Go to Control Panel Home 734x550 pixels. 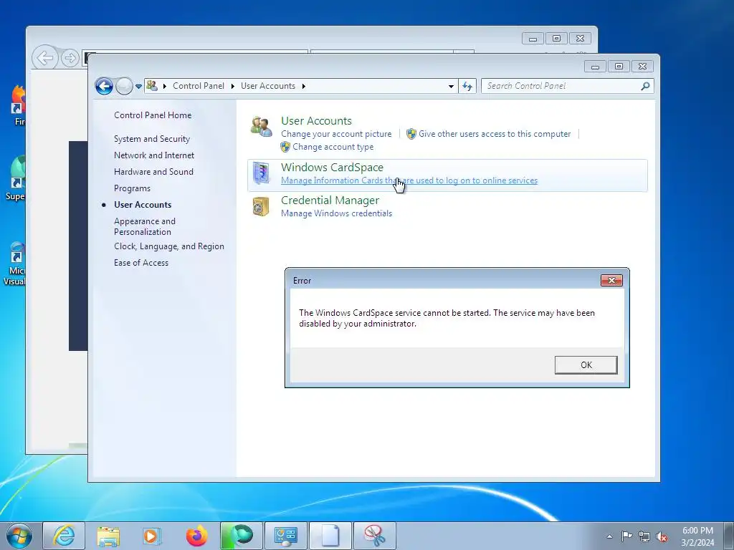[x=153, y=115]
